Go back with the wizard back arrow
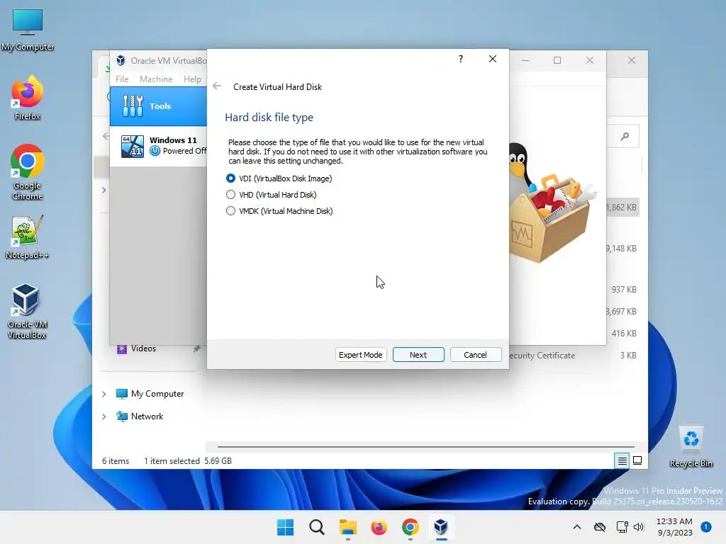 [x=217, y=86]
